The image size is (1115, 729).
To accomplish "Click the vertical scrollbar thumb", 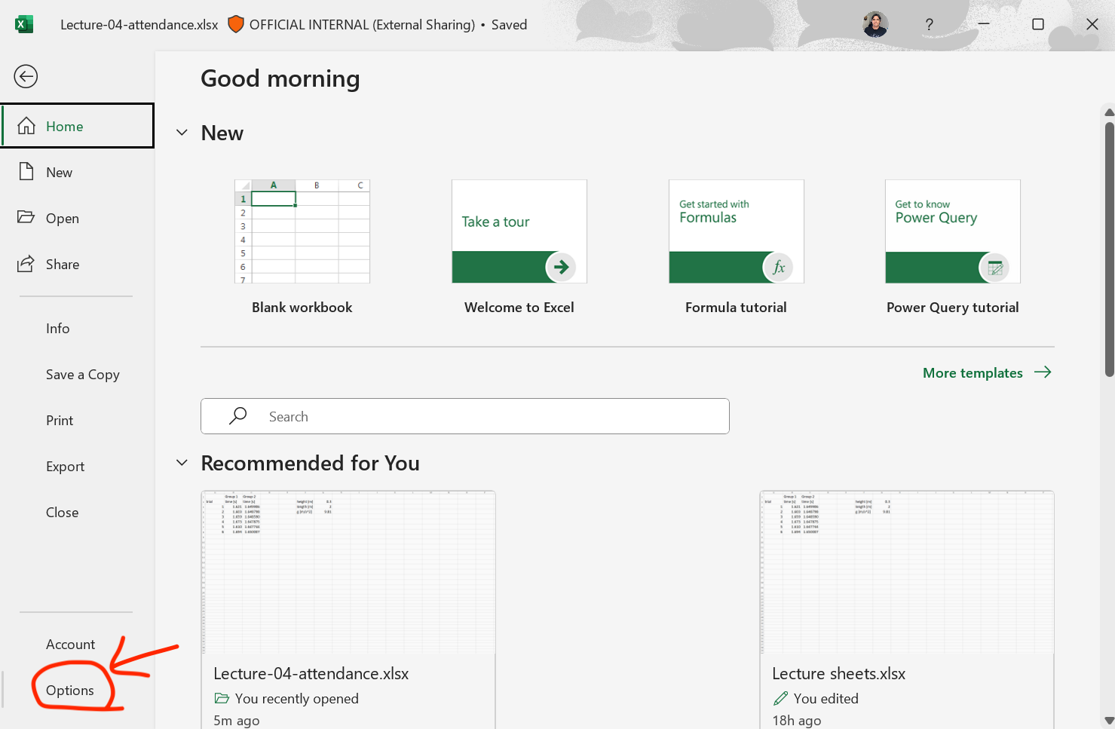I will pyautogui.click(x=1109, y=249).
